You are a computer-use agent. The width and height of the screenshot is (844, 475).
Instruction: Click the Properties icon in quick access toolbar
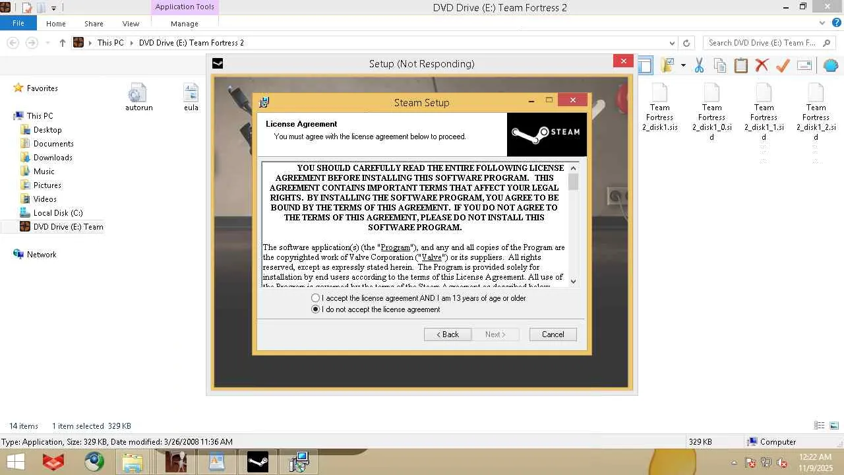27,8
